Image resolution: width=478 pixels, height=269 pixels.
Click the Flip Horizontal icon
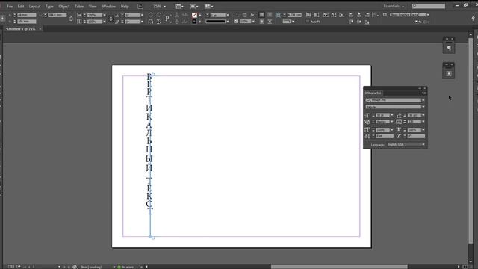(x=151, y=22)
